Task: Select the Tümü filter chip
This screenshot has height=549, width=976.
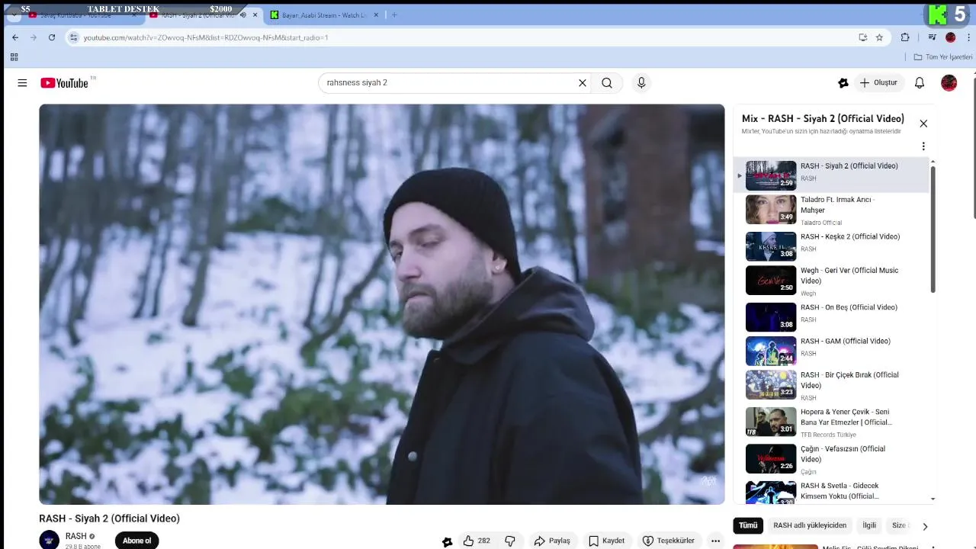Action: pos(748,525)
